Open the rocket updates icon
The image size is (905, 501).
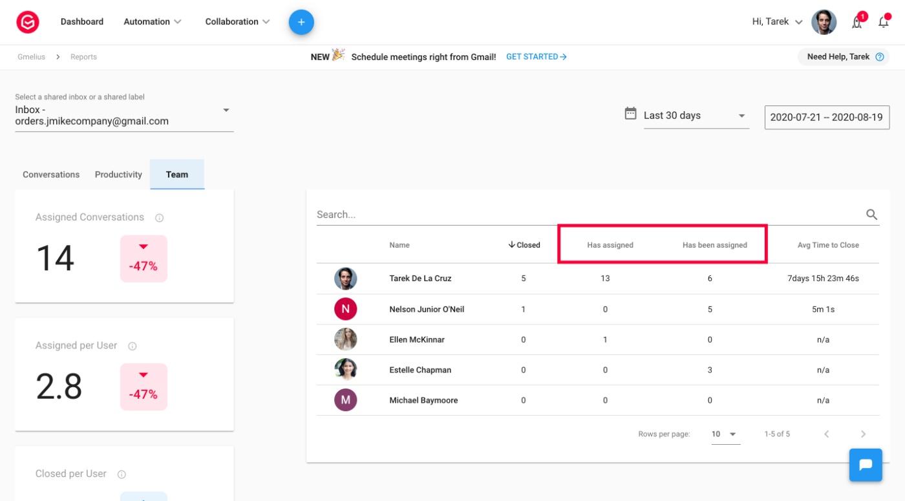858,22
